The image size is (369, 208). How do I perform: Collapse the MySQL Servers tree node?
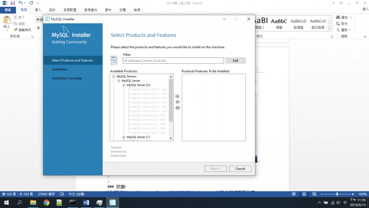coord(114,77)
